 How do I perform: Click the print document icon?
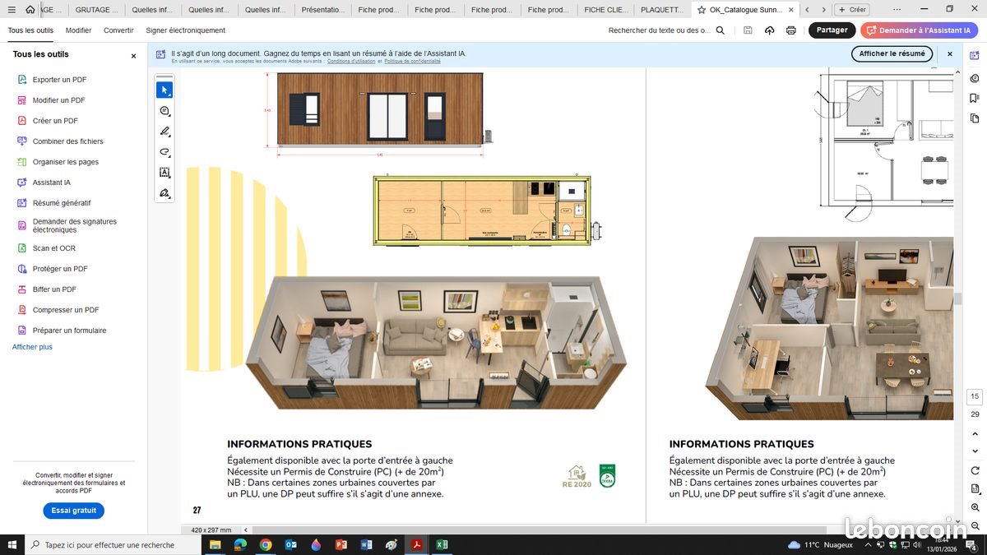point(790,30)
